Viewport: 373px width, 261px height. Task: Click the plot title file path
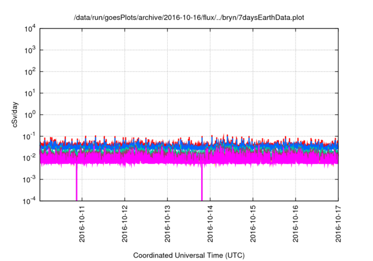189,17
